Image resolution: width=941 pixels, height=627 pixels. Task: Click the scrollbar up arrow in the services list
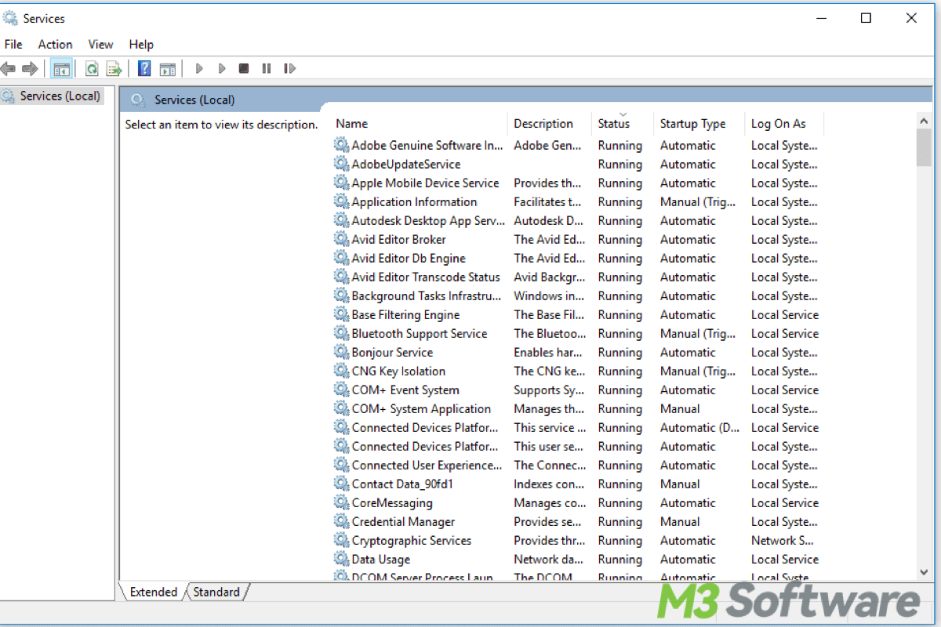point(924,121)
